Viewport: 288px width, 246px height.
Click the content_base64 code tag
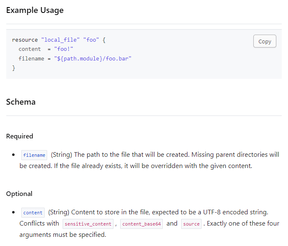pyautogui.click(x=141, y=224)
